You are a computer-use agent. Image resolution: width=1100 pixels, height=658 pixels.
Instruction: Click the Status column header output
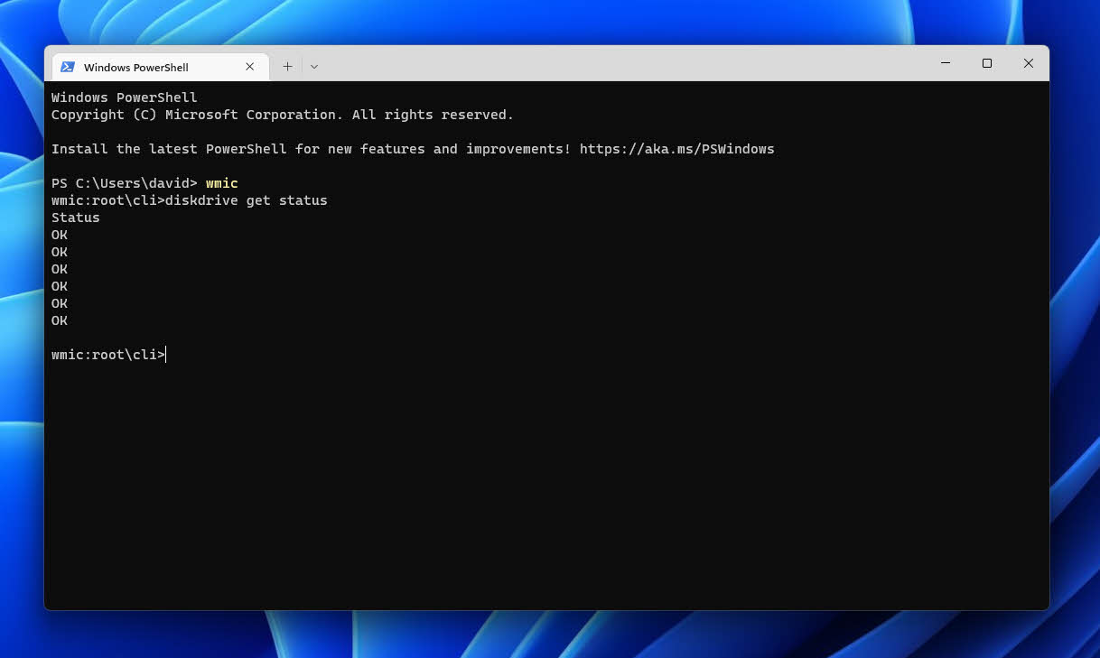click(76, 218)
